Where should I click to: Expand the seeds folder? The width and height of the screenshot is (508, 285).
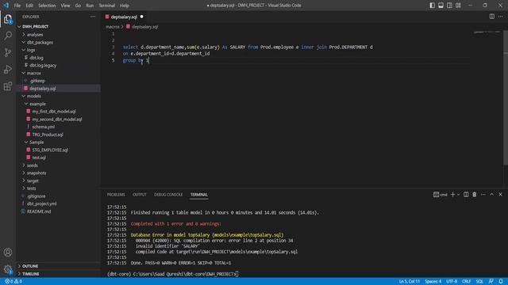[33, 165]
